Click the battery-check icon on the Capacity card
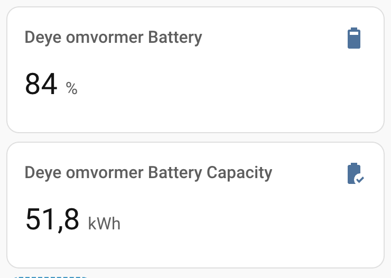This screenshot has height=278, width=391. (355, 174)
